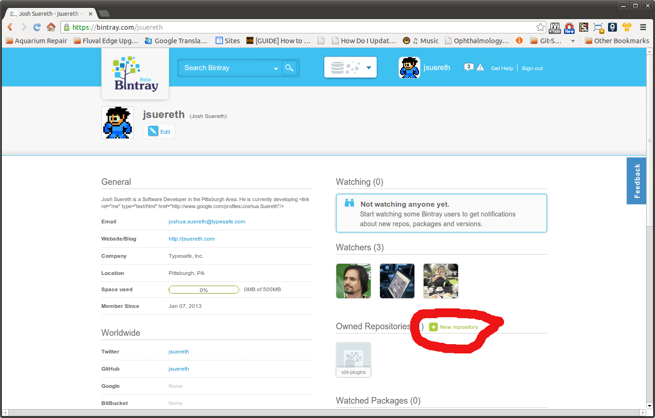655x418 pixels.
Task: Open the Fluval Edge Upg... bookmark folder
Action: click(106, 40)
